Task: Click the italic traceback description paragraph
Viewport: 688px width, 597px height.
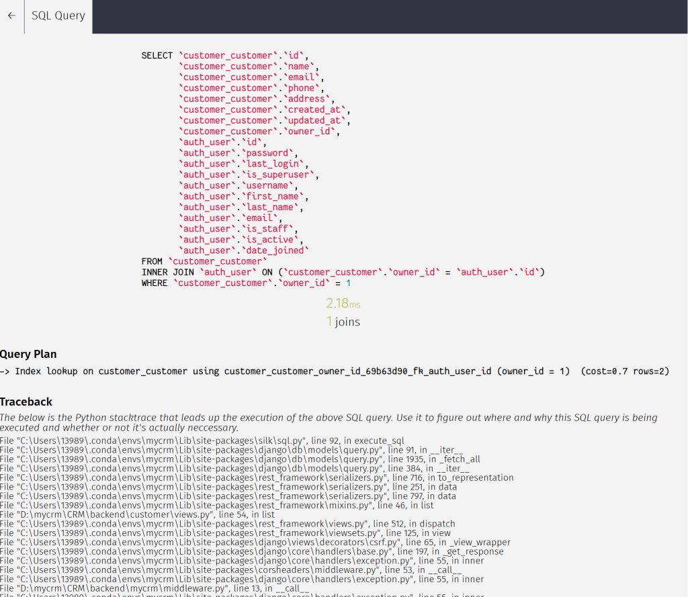Action: [x=329, y=422]
